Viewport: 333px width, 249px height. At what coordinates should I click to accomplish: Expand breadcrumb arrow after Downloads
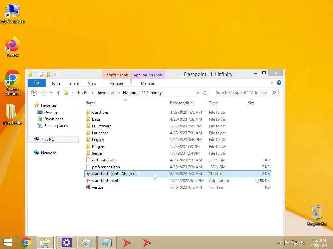tap(119, 93)
